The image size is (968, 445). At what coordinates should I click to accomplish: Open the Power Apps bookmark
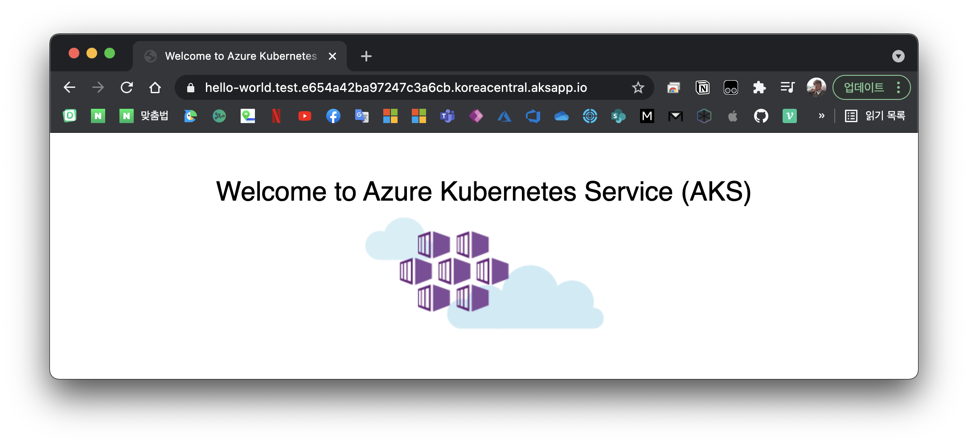click(x=476, y=116)
